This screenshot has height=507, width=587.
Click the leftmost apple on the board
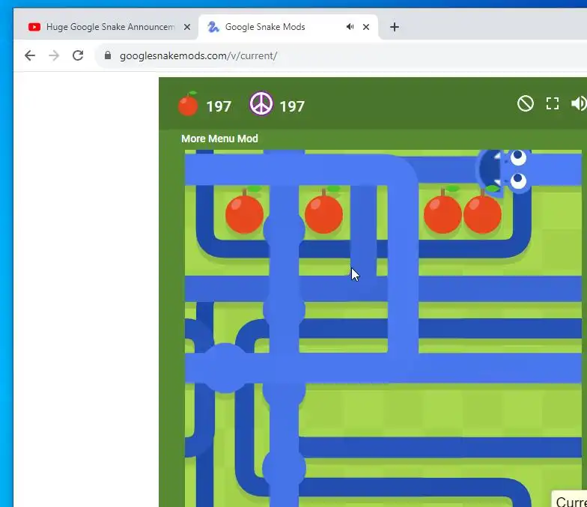[244, 211]
